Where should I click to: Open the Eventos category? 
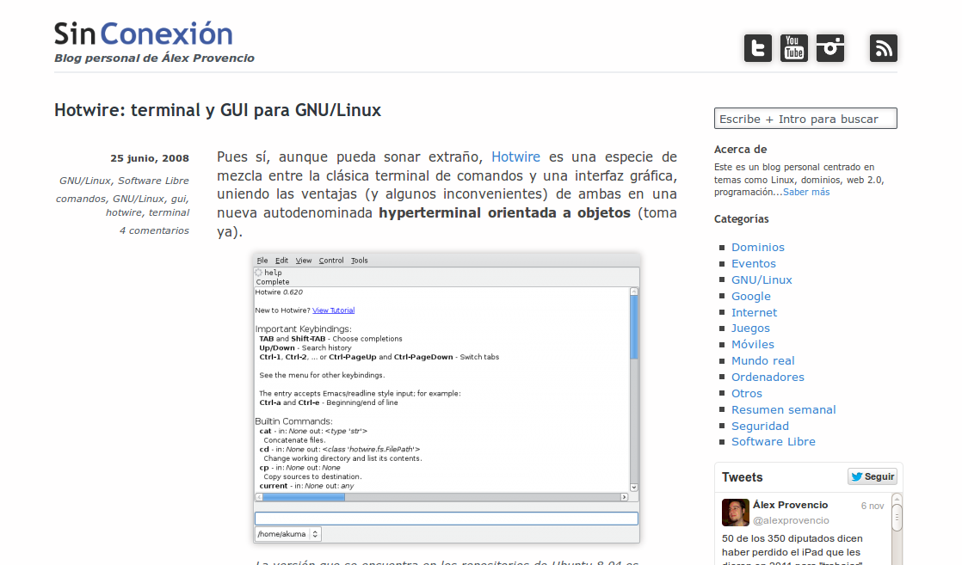[x=754, y=264]
